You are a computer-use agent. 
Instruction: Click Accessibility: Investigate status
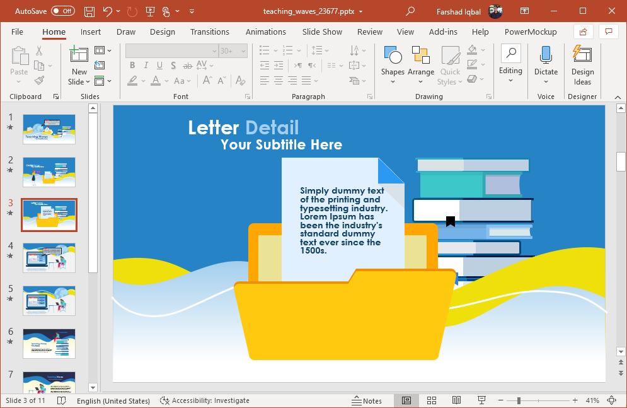[205, 400]
